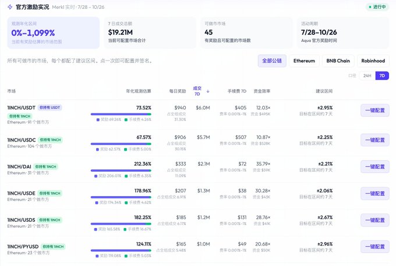Open the 1INCH/USDC market row
Screen dimensions: 396x266
point(198,143)
